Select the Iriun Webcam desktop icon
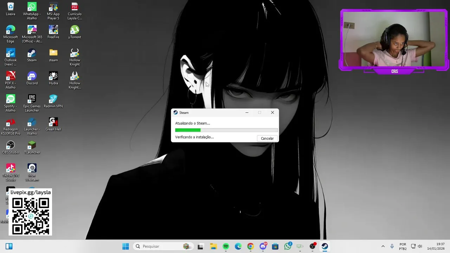This screenshot has width=450, height=253. pos(32,173)
